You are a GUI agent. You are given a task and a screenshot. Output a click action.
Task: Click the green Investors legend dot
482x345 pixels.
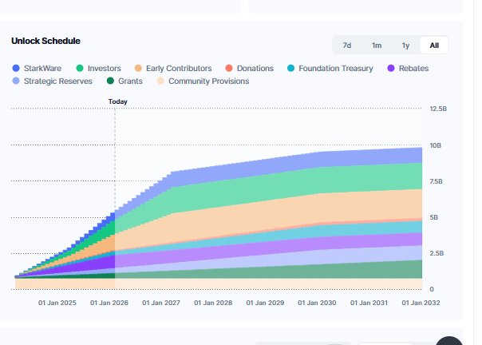click(x=80, y=69)
